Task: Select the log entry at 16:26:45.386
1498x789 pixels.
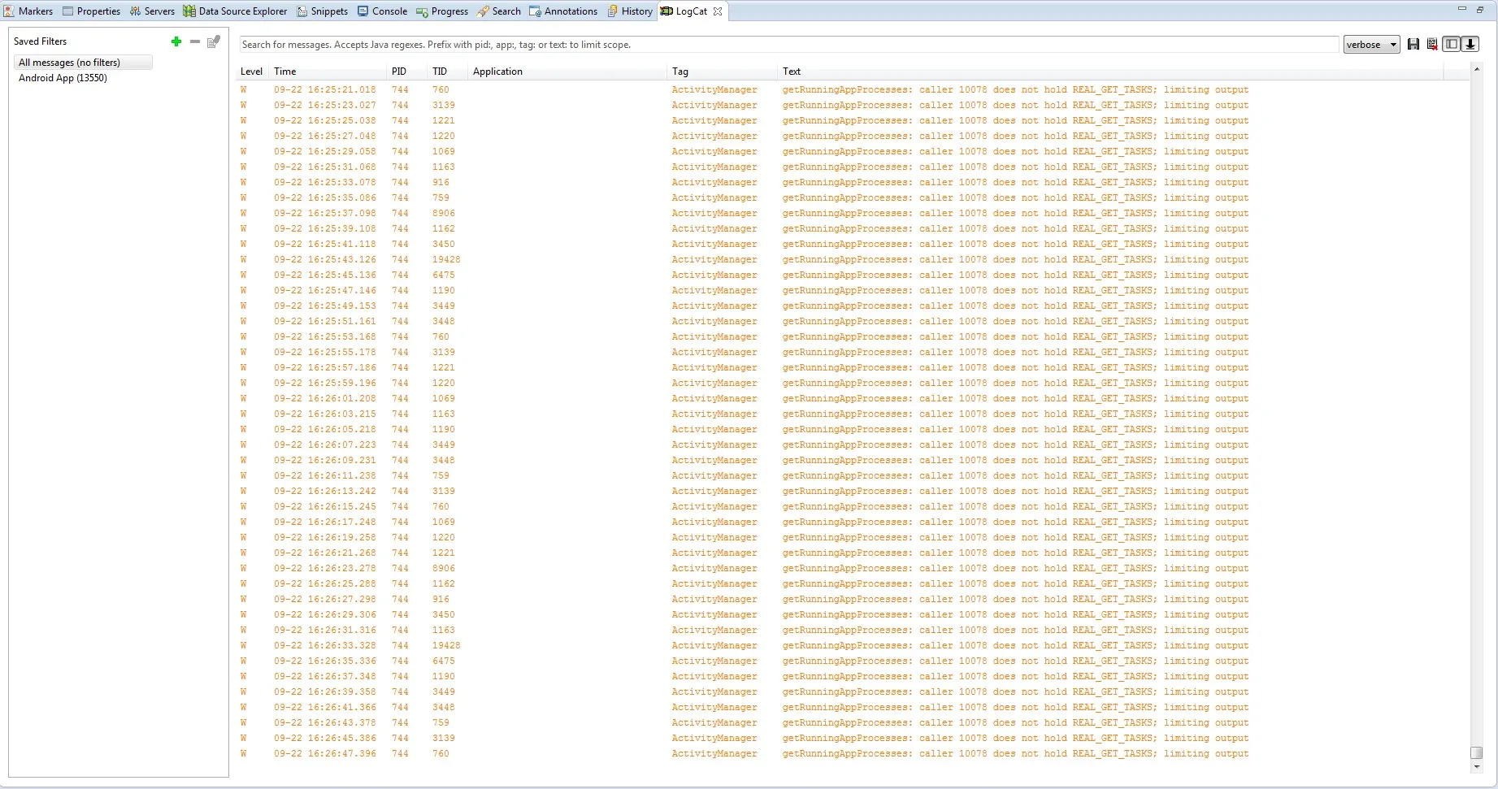Action: (x=852, y=739)
